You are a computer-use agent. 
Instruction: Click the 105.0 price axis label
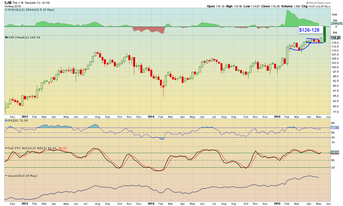click(x=335, y=59)
